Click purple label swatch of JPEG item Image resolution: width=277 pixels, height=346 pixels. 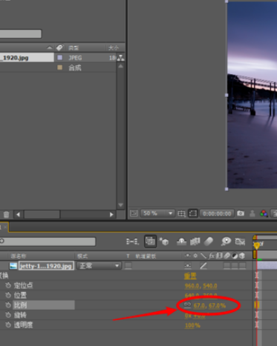(59, 58)
